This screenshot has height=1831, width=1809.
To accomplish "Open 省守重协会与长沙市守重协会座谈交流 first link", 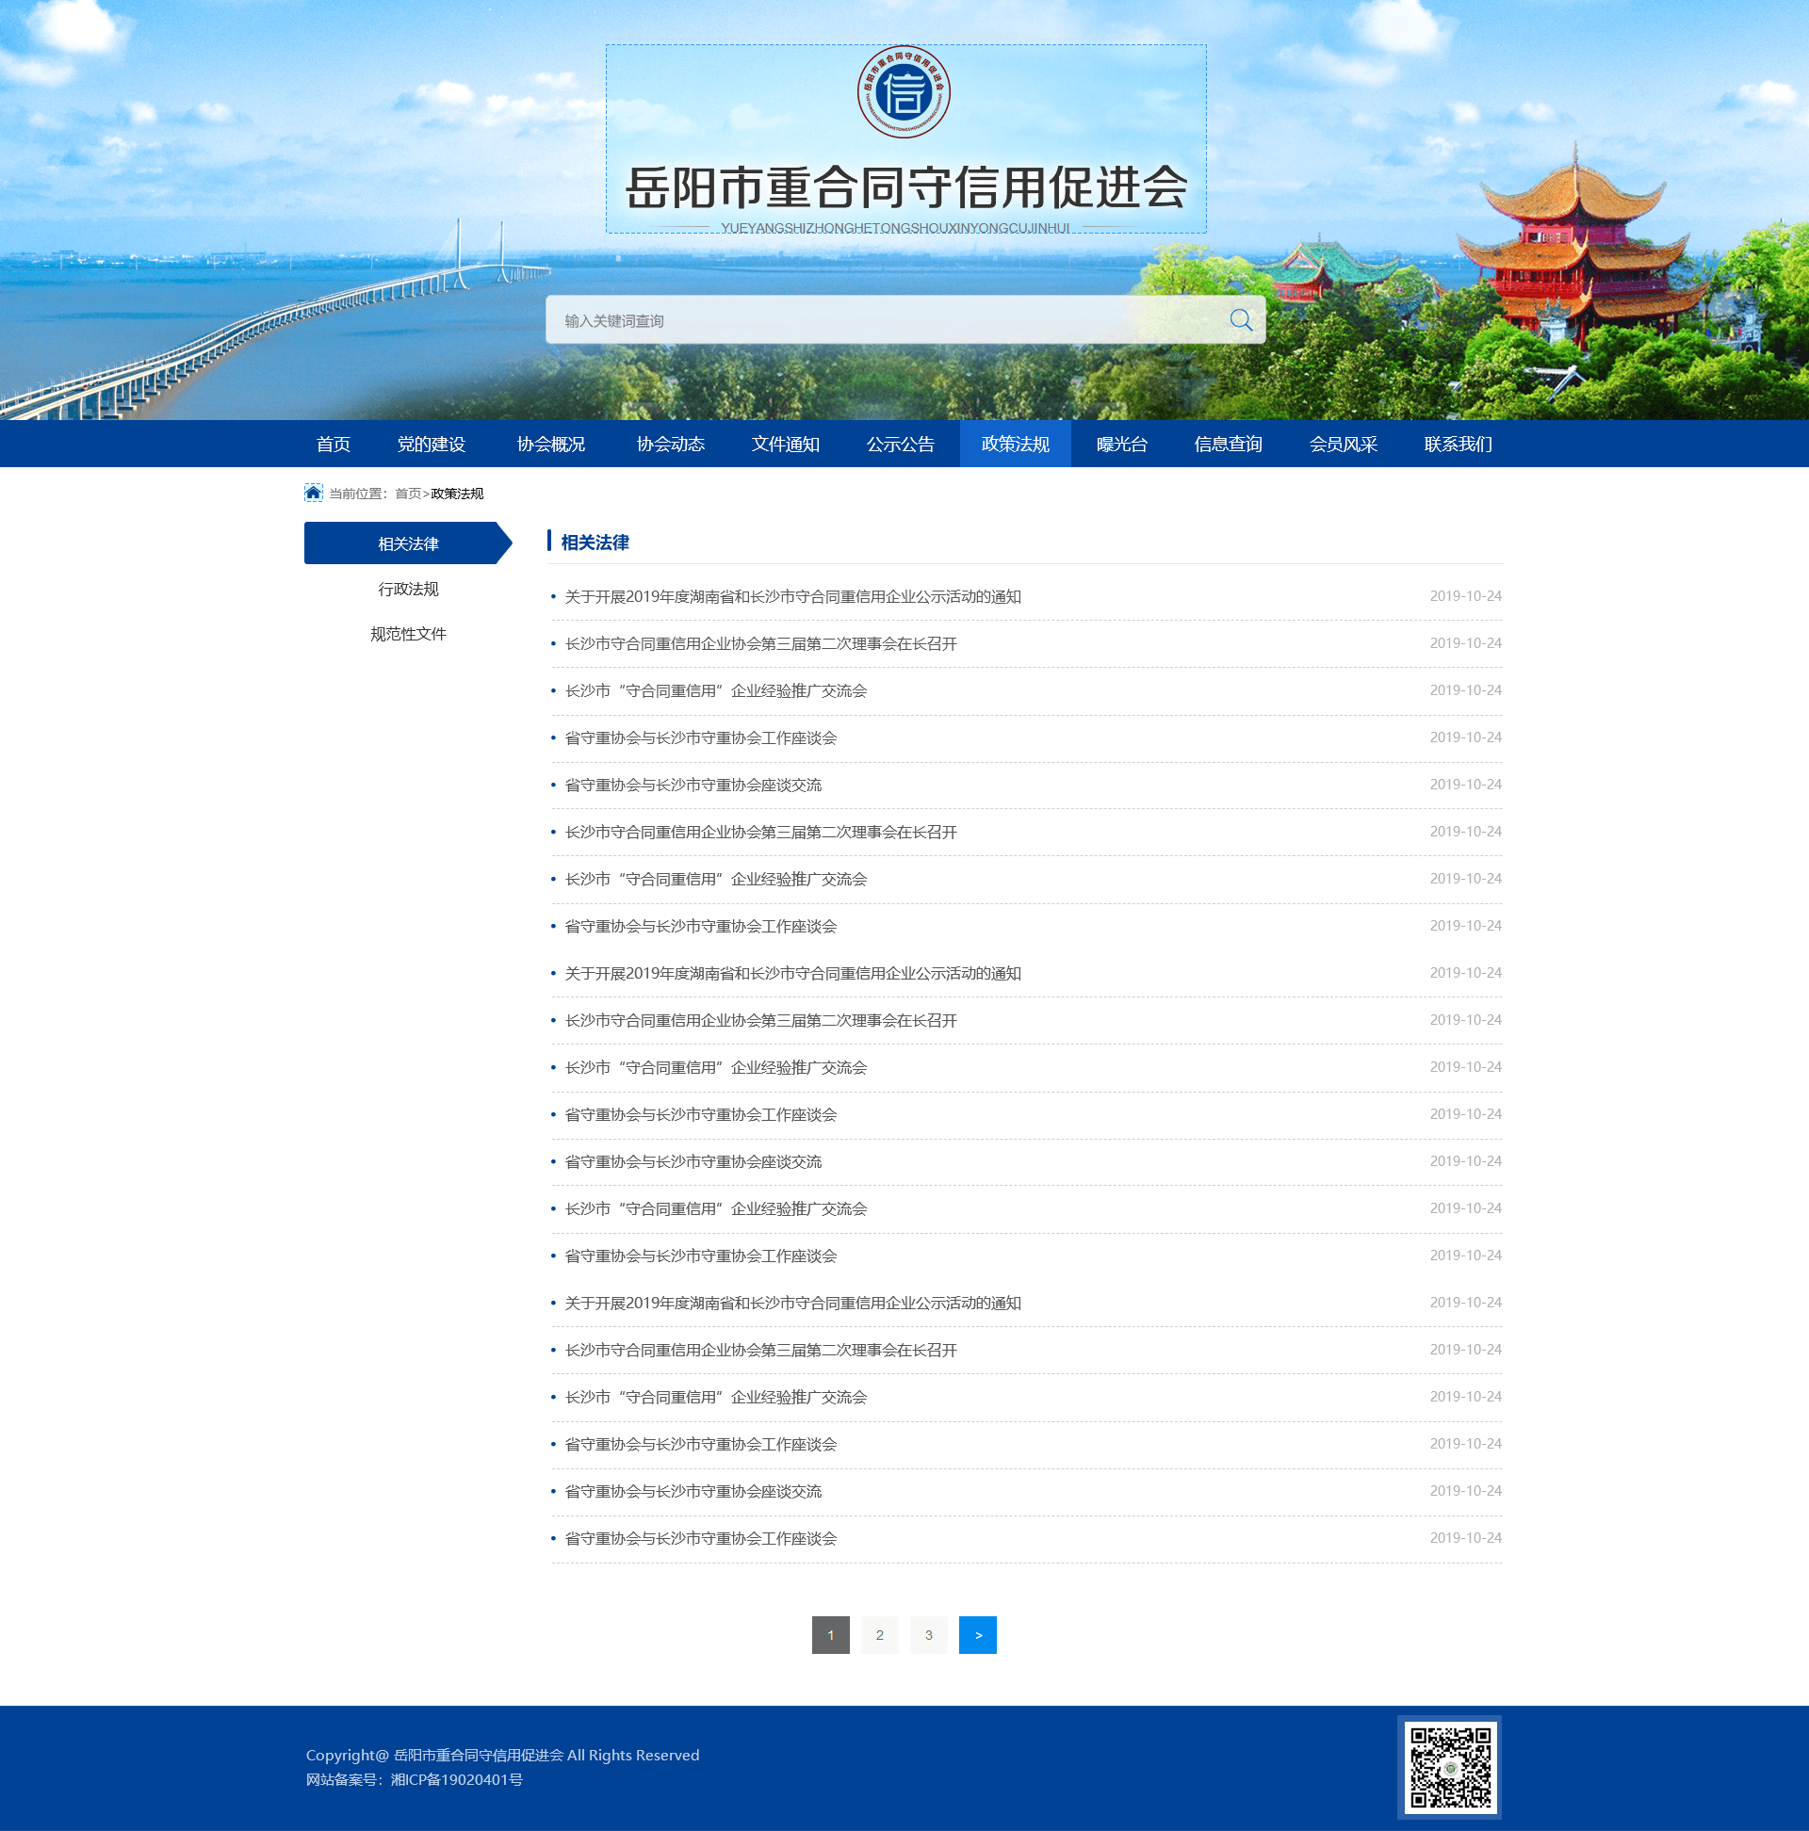I will [x=693, y=786].
